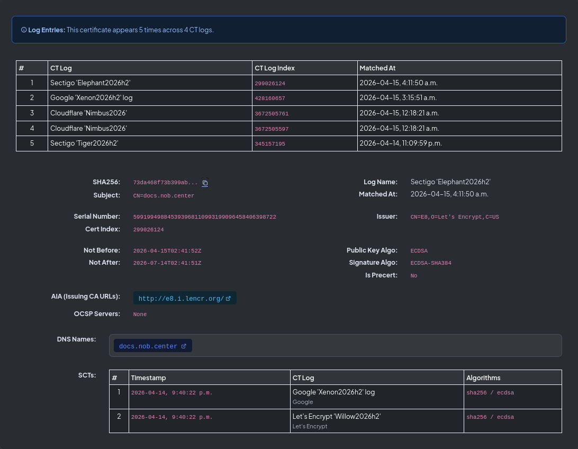
Task: Click external link icon beside e8.i.lencr.org URL
Action: pos(228,299)
